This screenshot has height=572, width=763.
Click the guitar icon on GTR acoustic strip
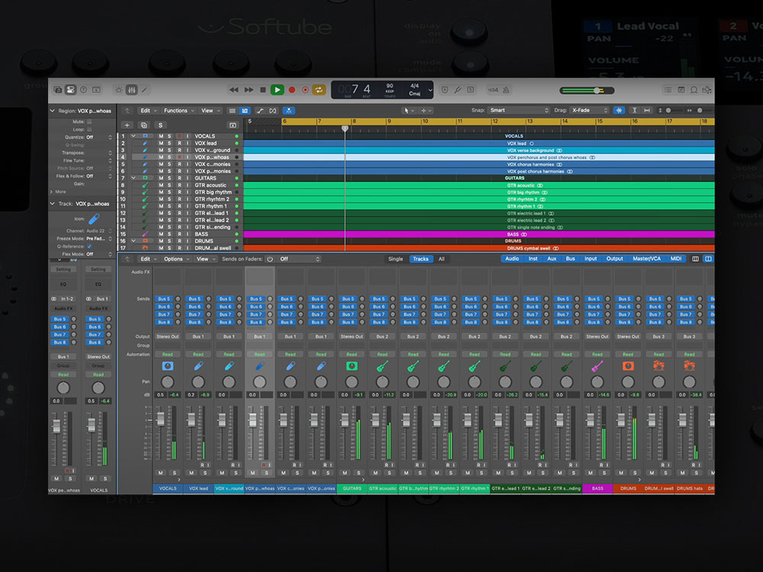(x=382, y=366)
